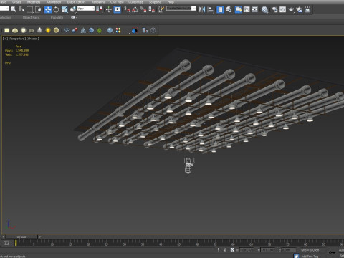344x258 pixels.
Task: Toggle 3D Snaps
Action: [x=127, y=9]
